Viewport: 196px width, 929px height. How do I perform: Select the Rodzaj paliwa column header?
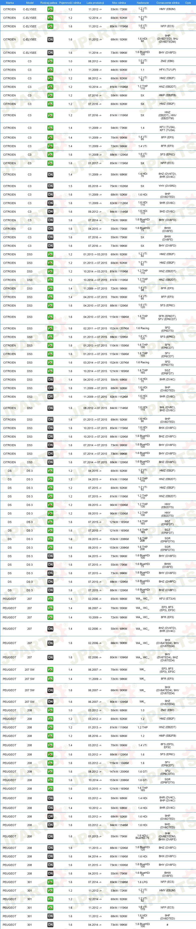(x=49, y=3)
